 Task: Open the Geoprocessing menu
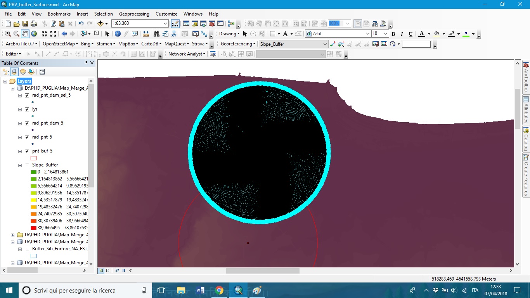click(134, 14)
